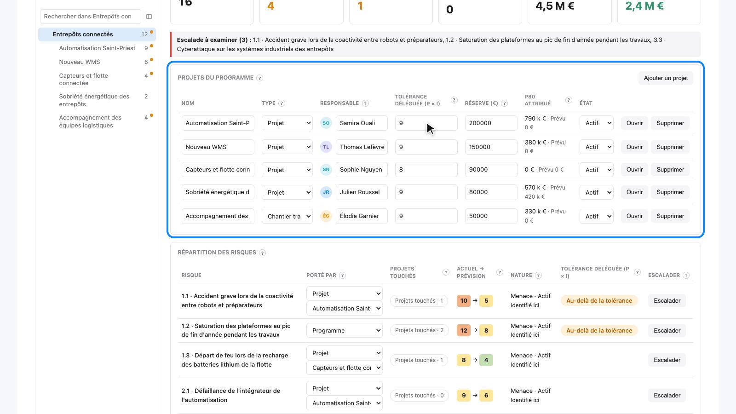Show help for Nature column
The height and width of the screenshot is (414, 736).
click(538, 276)
